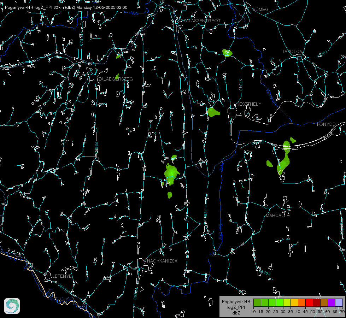Click the LETENYE town label
346x318 pixels.
point(62,276)
